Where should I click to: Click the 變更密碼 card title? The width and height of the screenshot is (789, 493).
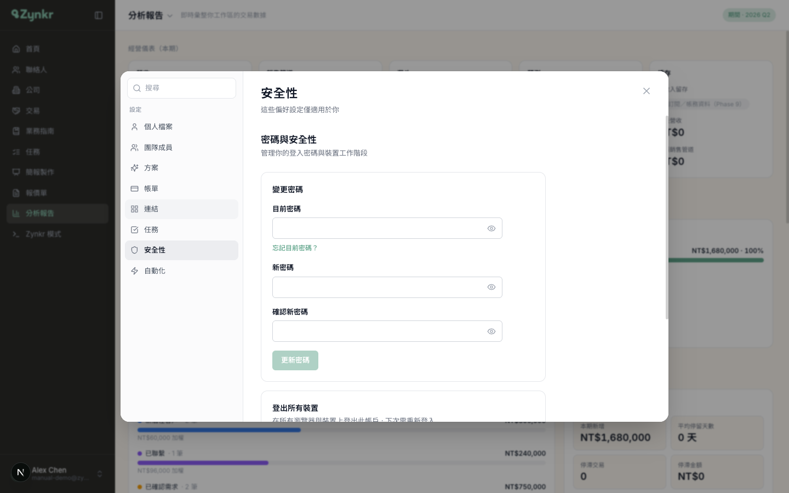click(x=288, y=190)
